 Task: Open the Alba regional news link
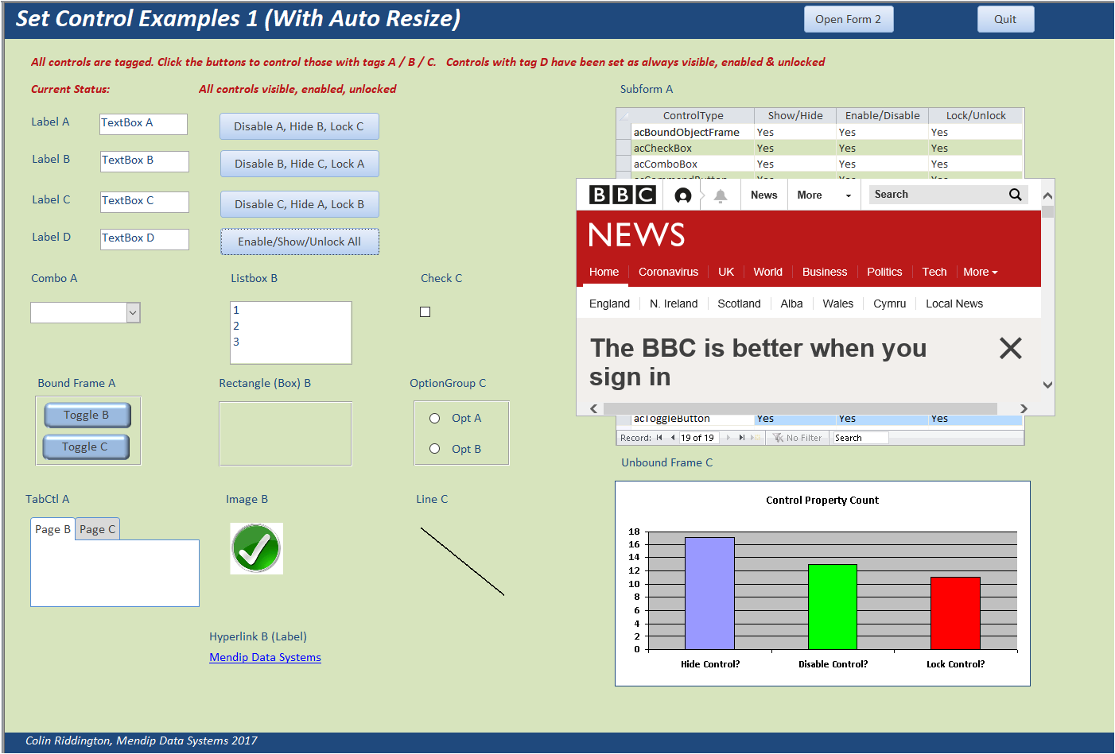pos(791,304)
